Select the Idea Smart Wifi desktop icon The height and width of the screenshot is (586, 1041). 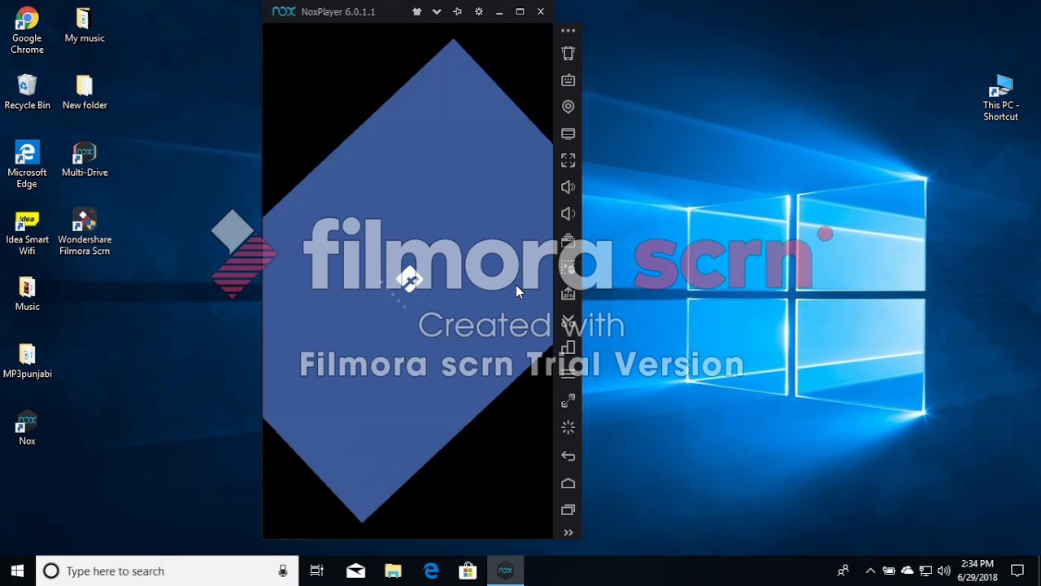(27, 233)
